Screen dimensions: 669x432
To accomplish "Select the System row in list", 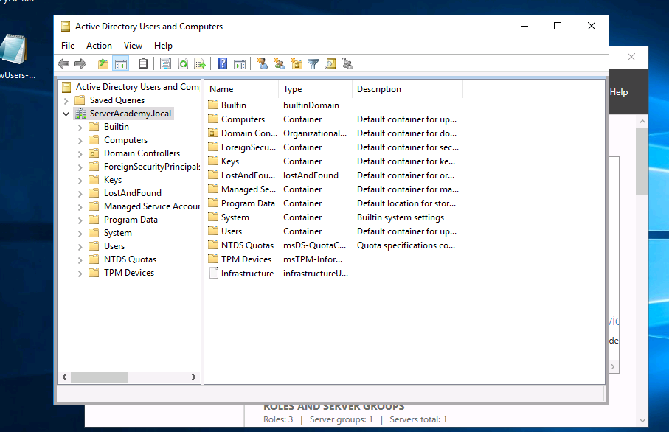I will pyautogui.click(x=335, y=217).
